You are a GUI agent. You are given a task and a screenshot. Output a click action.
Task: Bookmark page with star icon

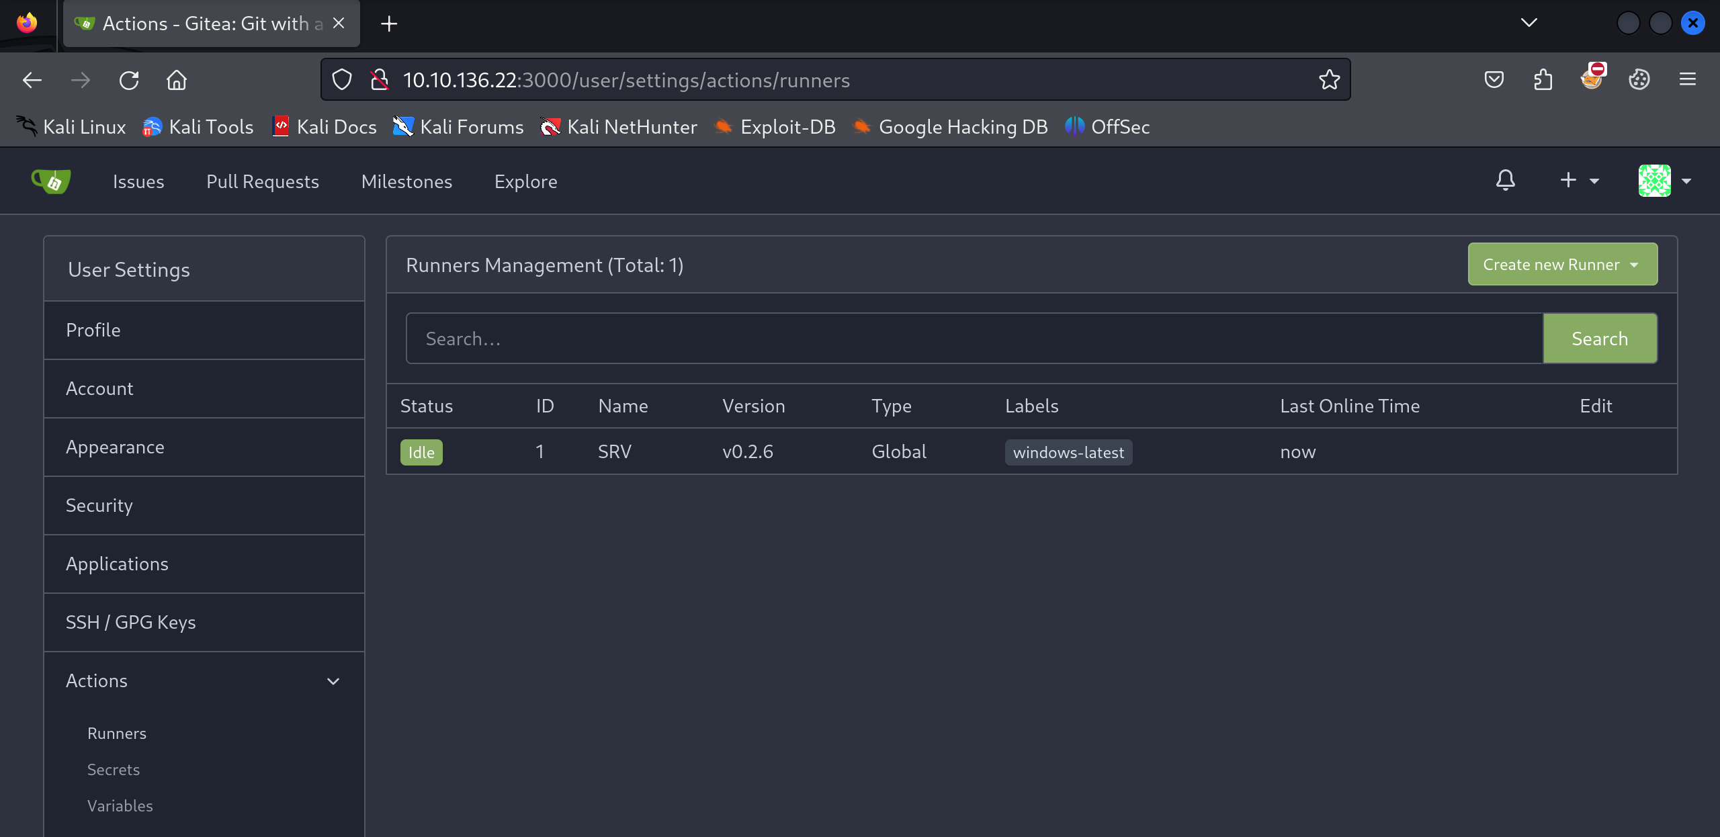[1329, 80]
